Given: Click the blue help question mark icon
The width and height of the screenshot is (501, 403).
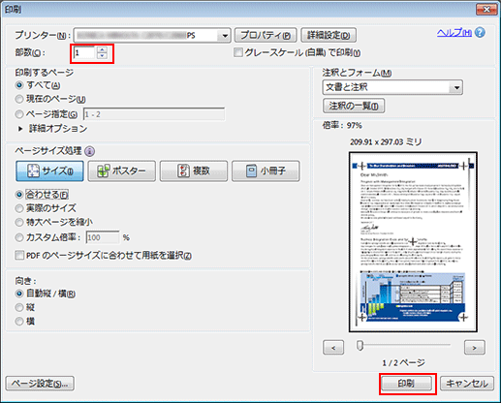Looking at the screenshot, I should click(481, 33).
